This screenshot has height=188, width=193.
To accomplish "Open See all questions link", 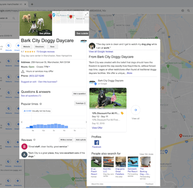I will (31, 96).
